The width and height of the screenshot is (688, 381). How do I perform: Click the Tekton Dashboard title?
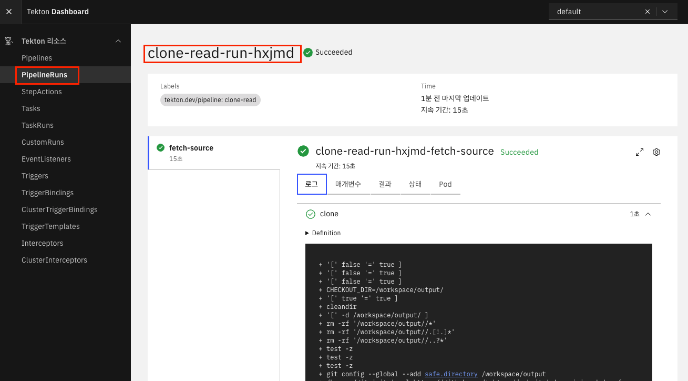[58, 12]
